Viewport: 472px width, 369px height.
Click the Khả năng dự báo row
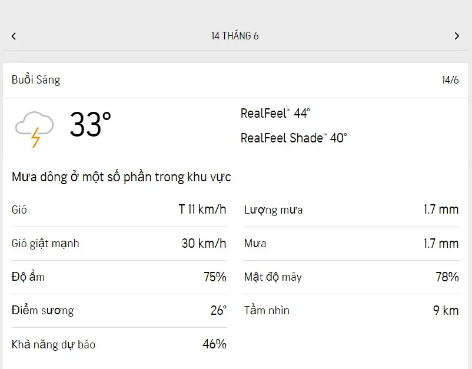pyautogui.click(x=118, y=344)
